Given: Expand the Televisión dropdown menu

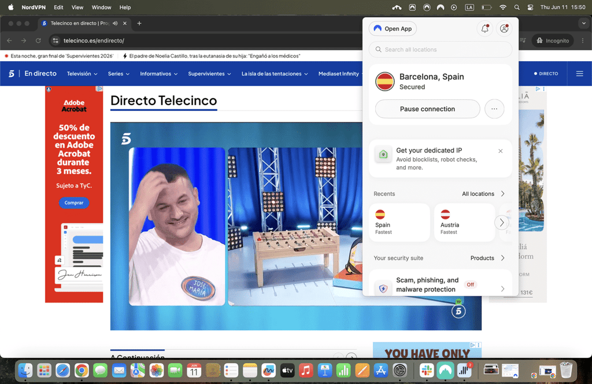Looking at the screenshot, I should click(x=82, y=74).
